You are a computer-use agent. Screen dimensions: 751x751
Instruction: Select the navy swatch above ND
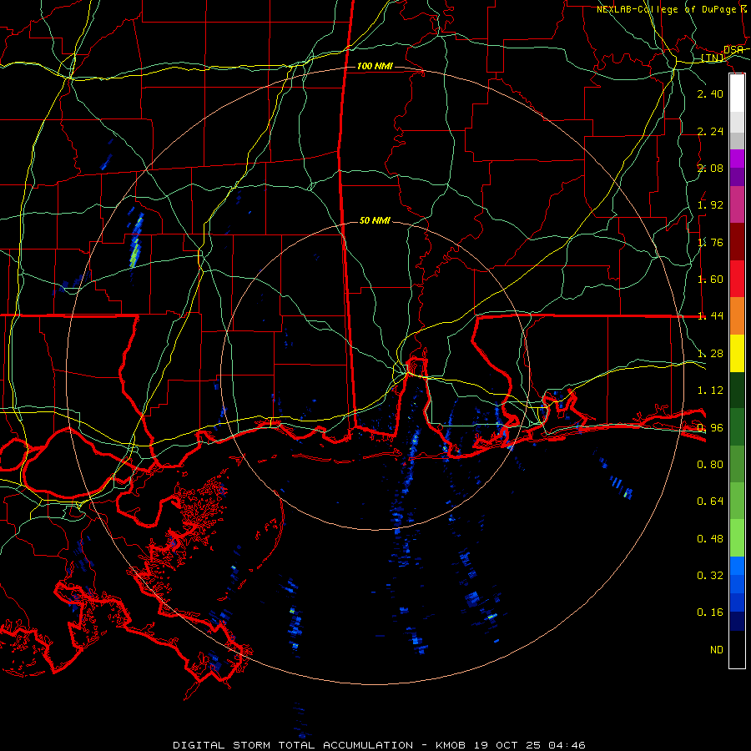[x=737, y=621]
